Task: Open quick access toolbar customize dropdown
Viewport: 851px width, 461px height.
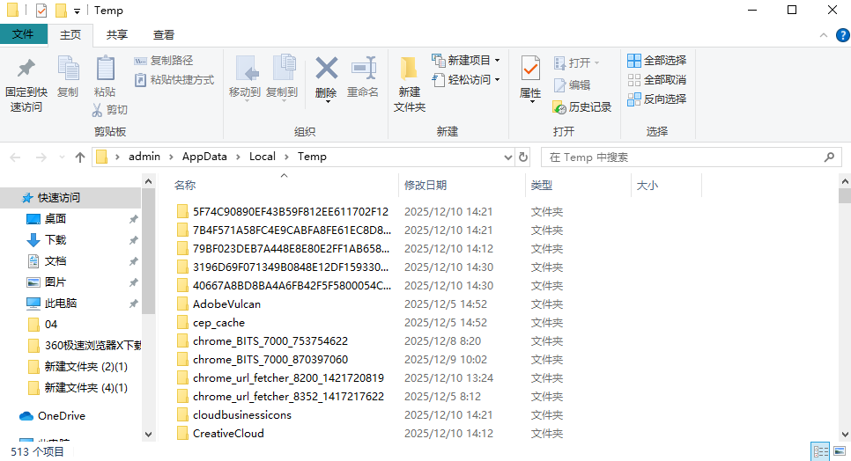Action: point(77,11)
